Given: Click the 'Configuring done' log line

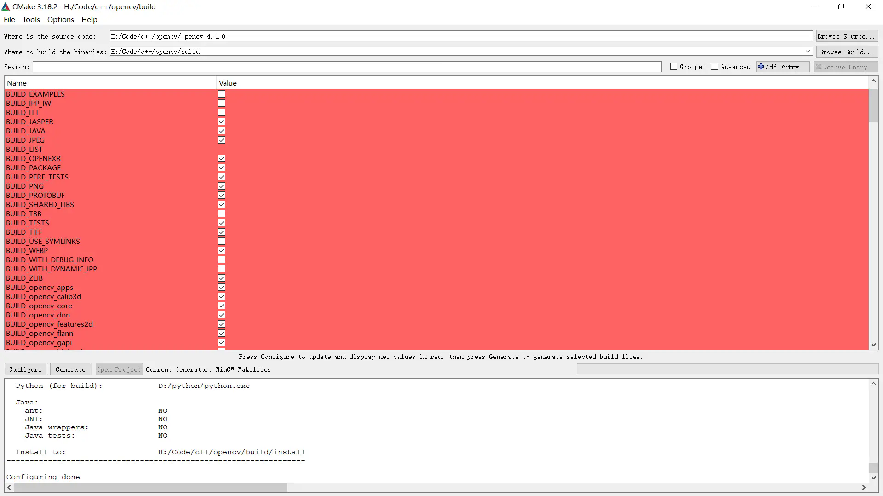Looking at the screenshot, I should [x=43, y=477].
